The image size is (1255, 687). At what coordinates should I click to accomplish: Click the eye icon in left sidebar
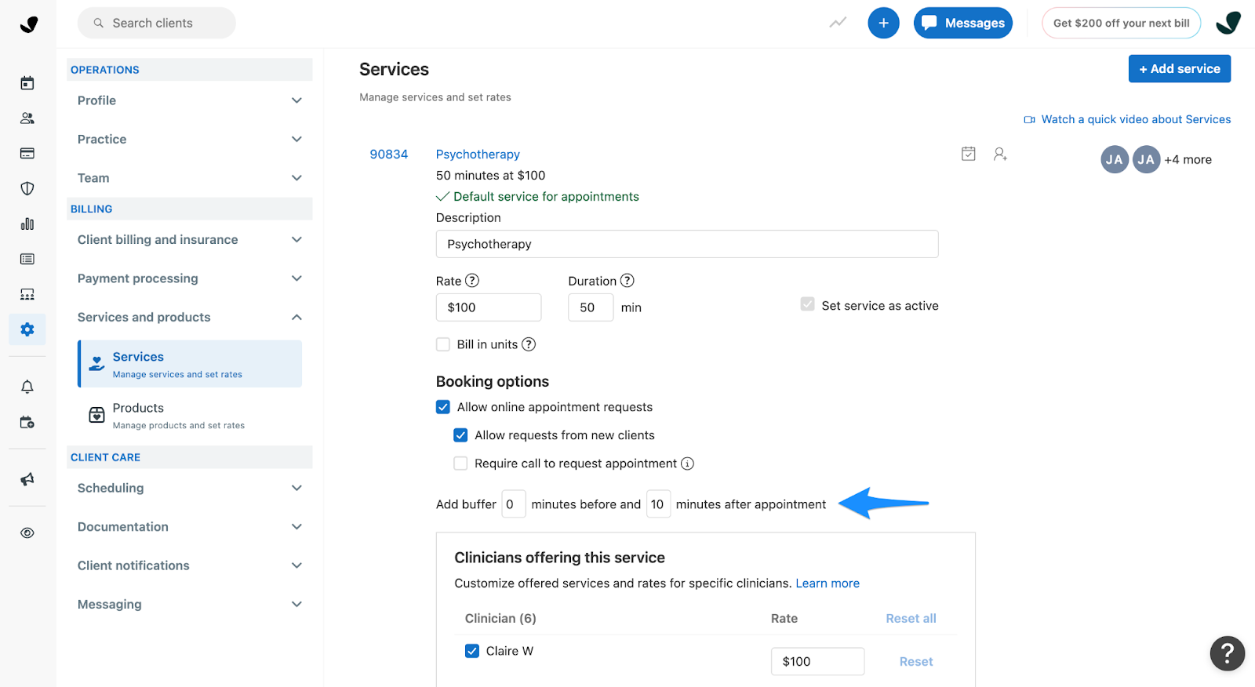coord(27,533)
